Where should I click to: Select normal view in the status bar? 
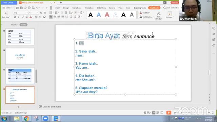click(x=154, y=113)
